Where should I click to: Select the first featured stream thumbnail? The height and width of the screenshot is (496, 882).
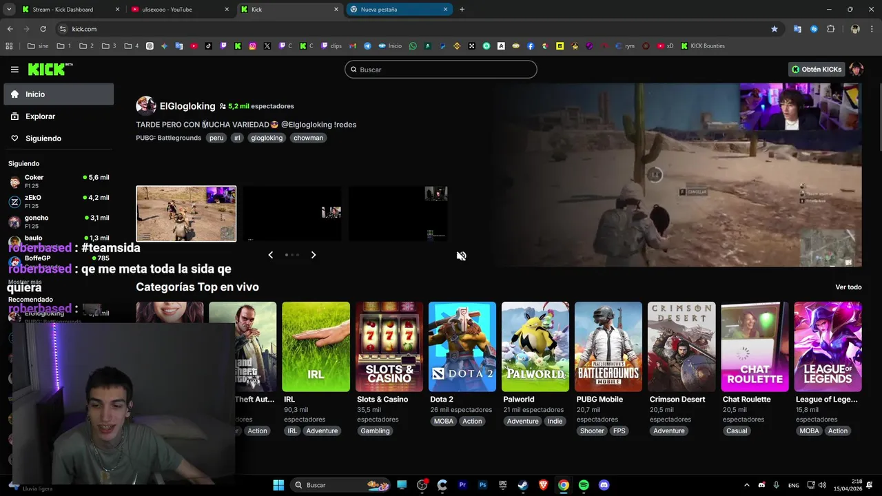click(186, 214)
